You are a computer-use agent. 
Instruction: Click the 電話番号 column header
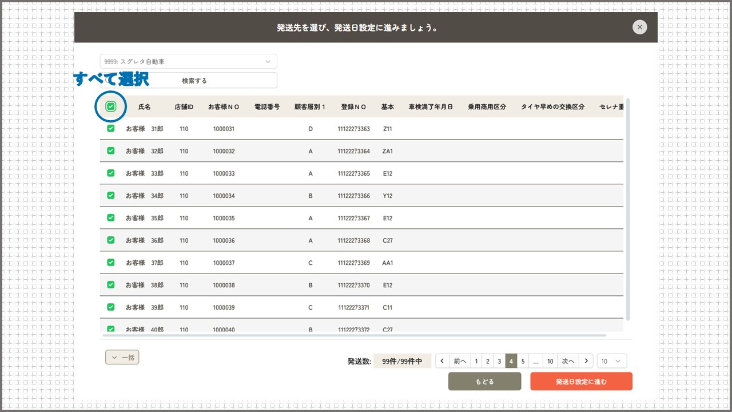(267, 107)
